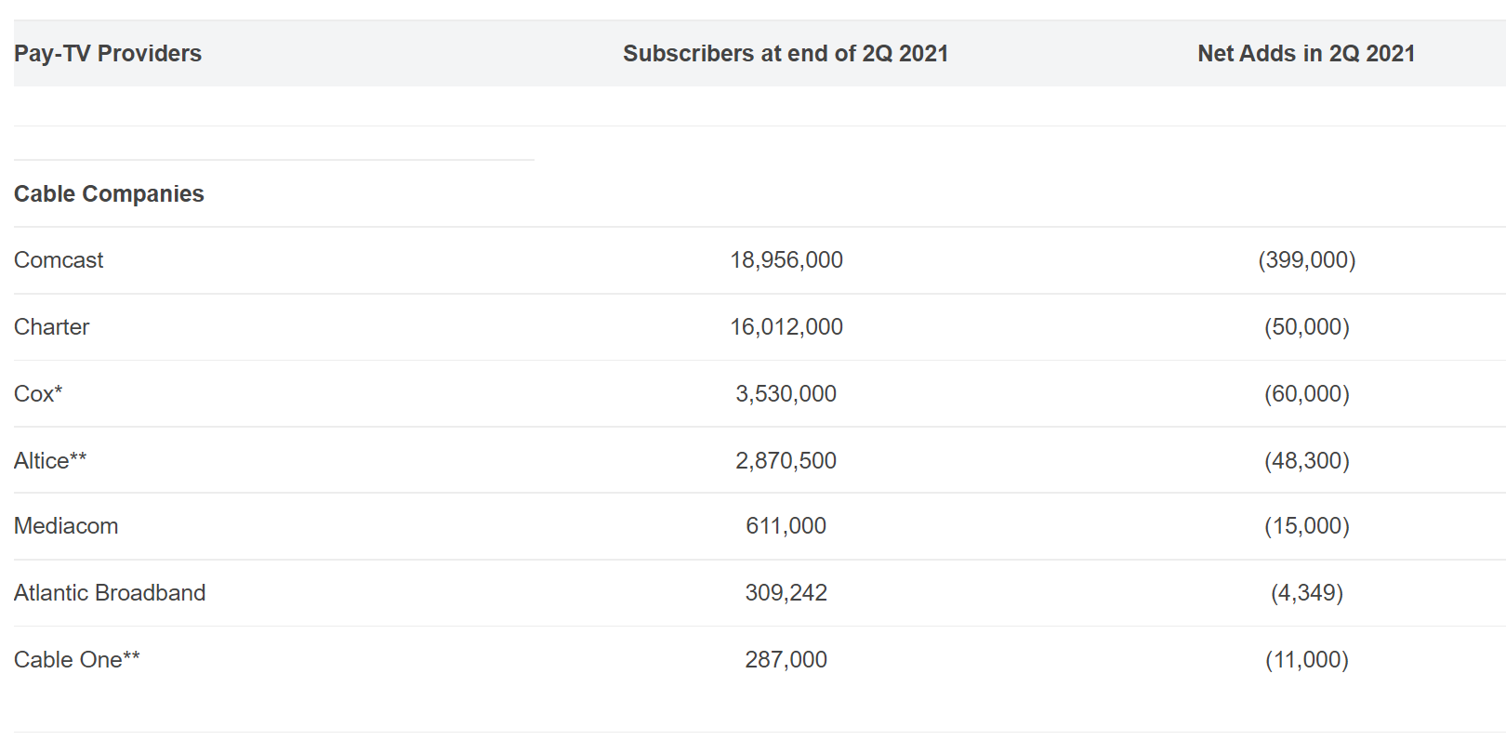
Task: Select the Subscribers at end of 2Q 2021 header
Action: (786, 54)
